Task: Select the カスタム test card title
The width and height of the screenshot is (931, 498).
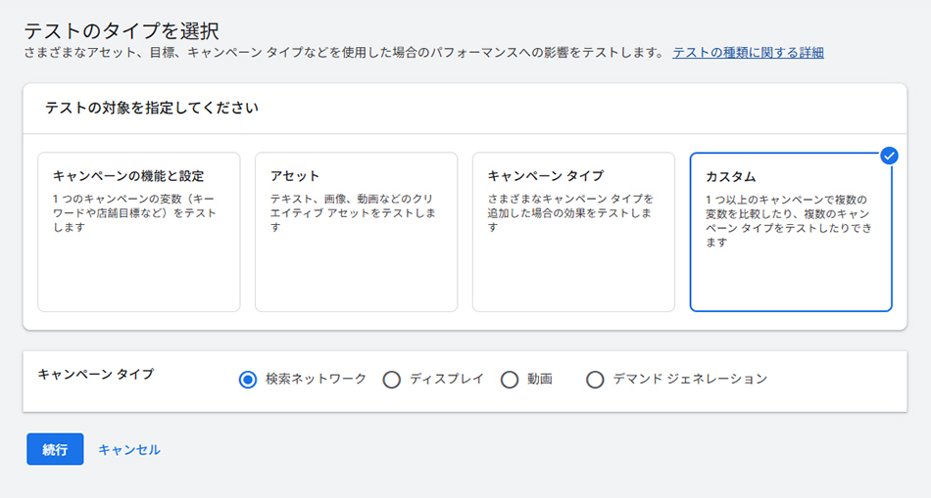Action: coord(731,177)
